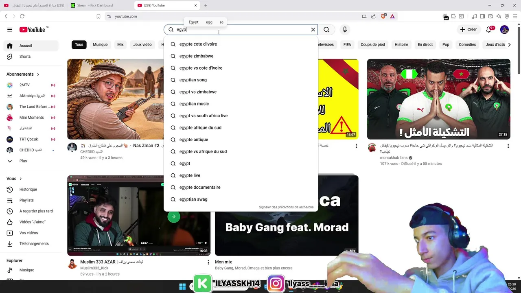Image resolution: width=521 pixels, height=293 pixels.
Task: Click into the YouTube search input
Action: pos(242,29)
